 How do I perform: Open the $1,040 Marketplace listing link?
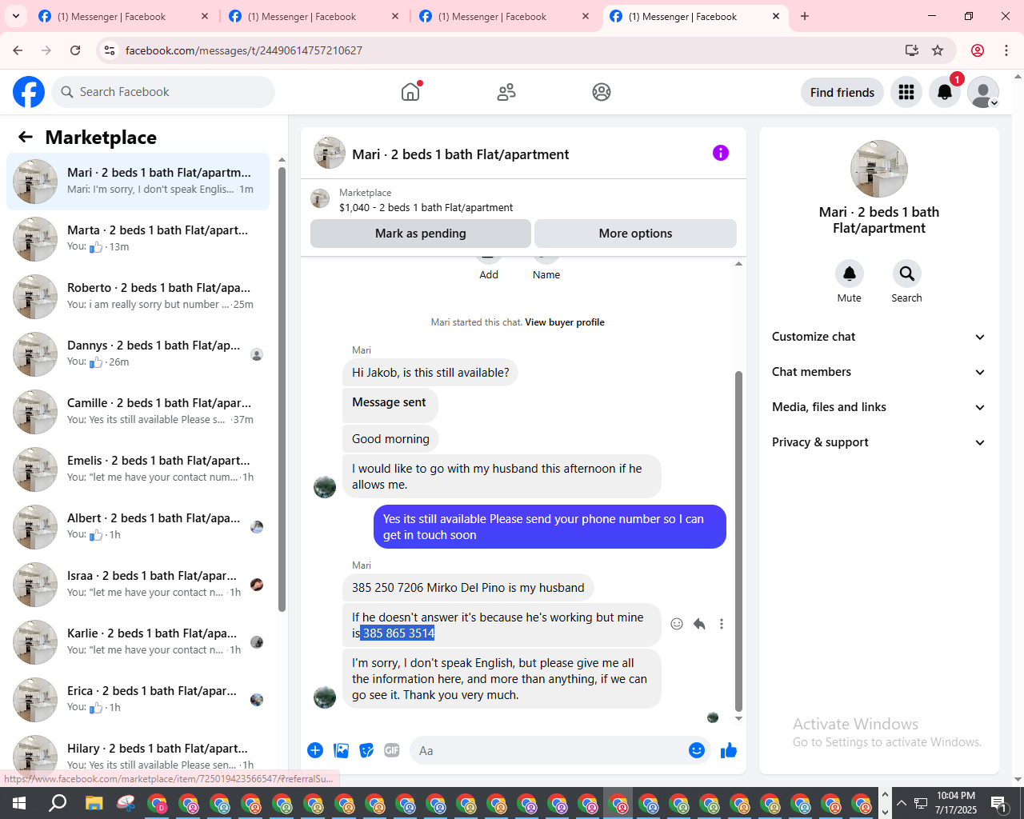426,207
